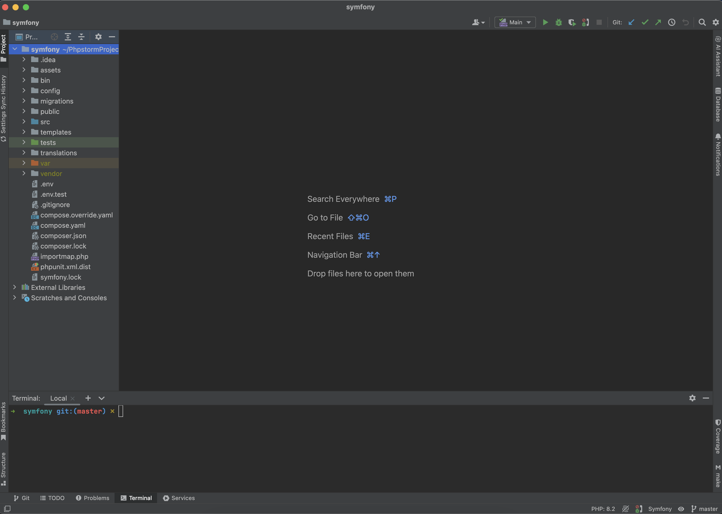Screen dimensions: 722x514
Task: Push changes with the Git arrow icon
Action: 658,22
